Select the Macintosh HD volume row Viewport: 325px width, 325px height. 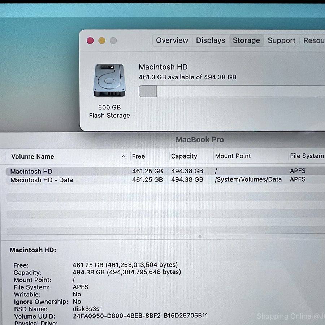pyautogui.click(x=165, y=171)
